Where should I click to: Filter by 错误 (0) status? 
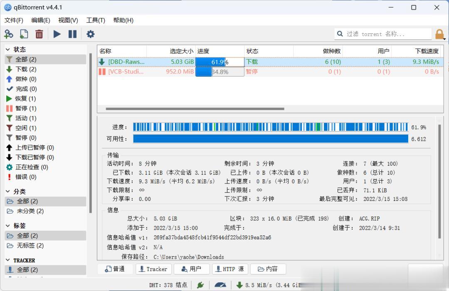[x=46, y=177]
